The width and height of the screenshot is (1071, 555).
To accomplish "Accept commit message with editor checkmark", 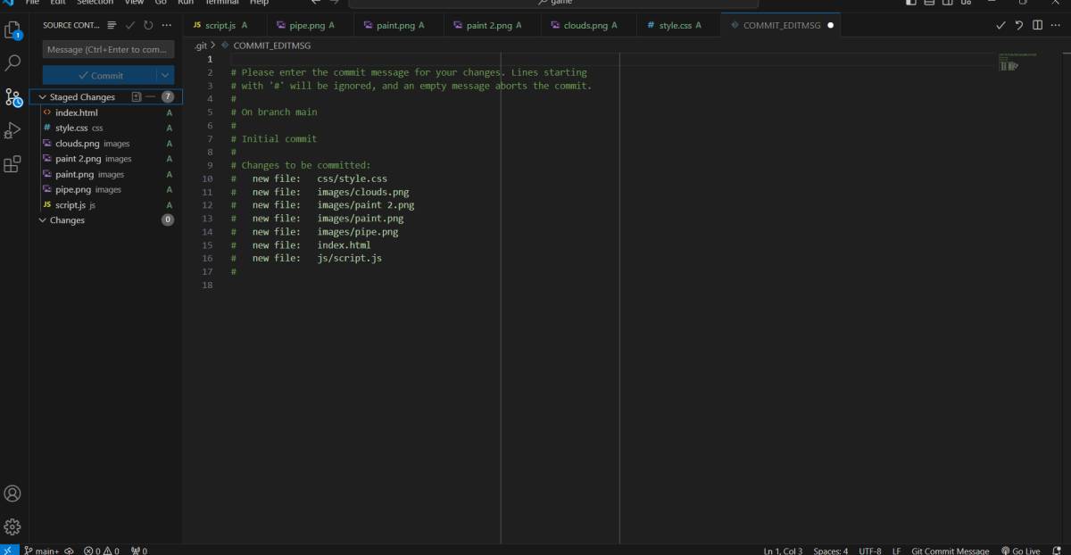I will (x=1001, y=25).
